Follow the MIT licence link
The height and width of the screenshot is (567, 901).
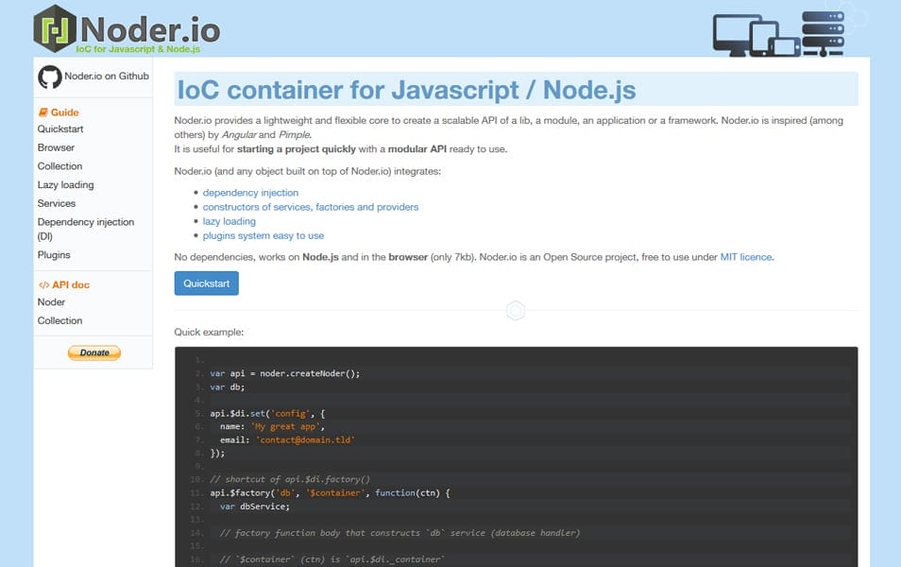point(744,256)
